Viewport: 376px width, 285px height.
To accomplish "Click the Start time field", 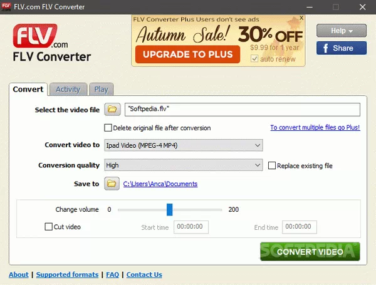I will (191, 227).
